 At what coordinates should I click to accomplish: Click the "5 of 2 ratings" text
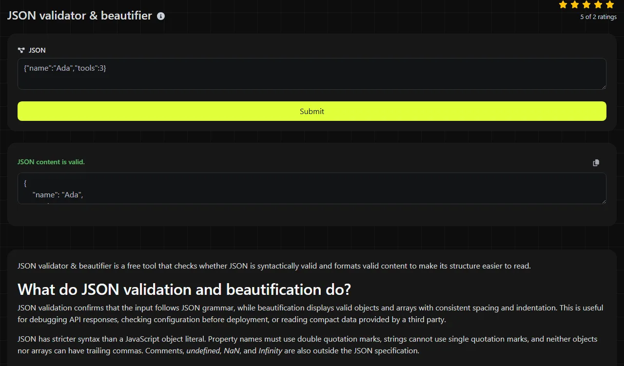[598, 17]
